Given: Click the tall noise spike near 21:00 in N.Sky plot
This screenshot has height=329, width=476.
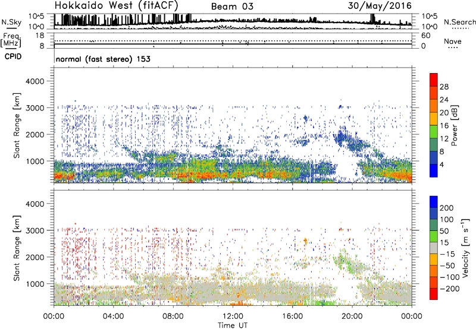Looking at the screenshot, I should 373,19.
